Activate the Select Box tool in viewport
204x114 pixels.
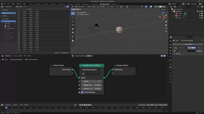[73, 13]
